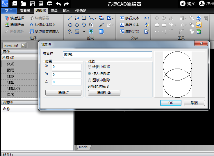Click the 选择对象 button
Screen dimensions: 214x156
pos(104,93)
